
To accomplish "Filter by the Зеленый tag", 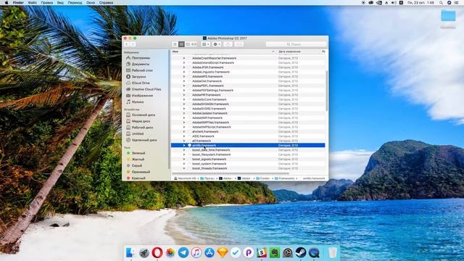I will tap(136, 153).
